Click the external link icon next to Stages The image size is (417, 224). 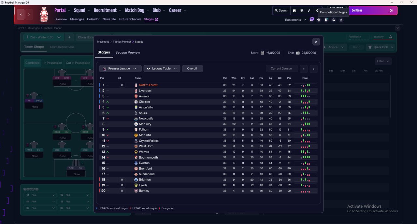156,19
